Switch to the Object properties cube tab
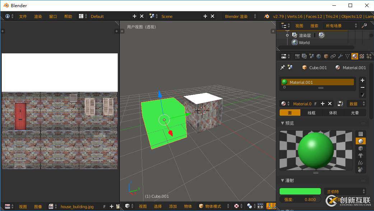 [x=326, y=56]
